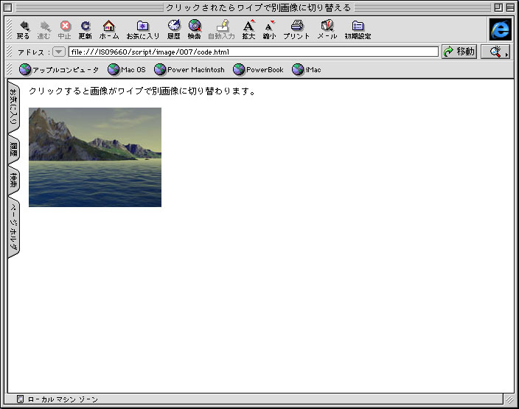Stop loading with the 中止 icon
The width and height of the screenshot is (519, 409).
(65, 29)
